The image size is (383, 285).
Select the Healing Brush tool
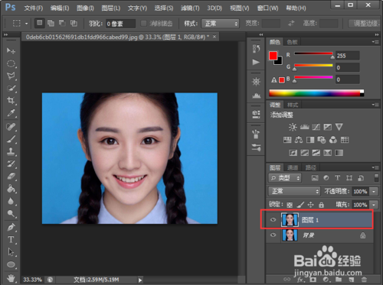[11, 127]
